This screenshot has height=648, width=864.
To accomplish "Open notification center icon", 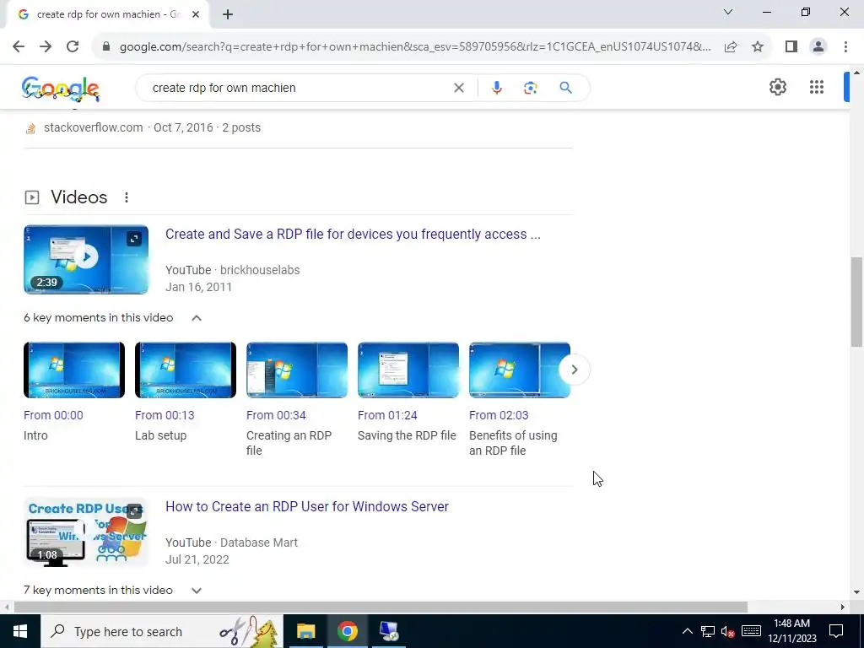I will pyautogui.click(x=836, y=631).
